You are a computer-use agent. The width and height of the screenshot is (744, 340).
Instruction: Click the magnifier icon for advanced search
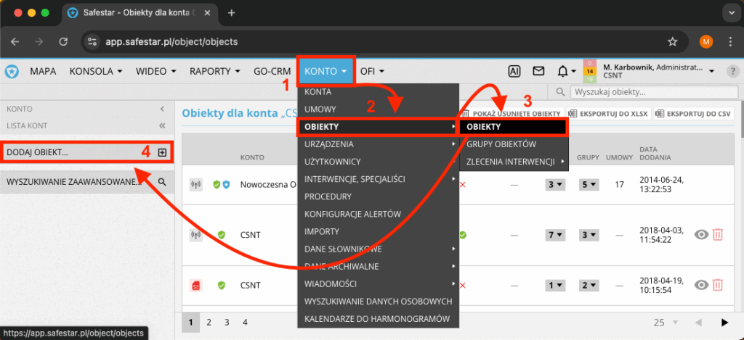[x=162, y=181]
